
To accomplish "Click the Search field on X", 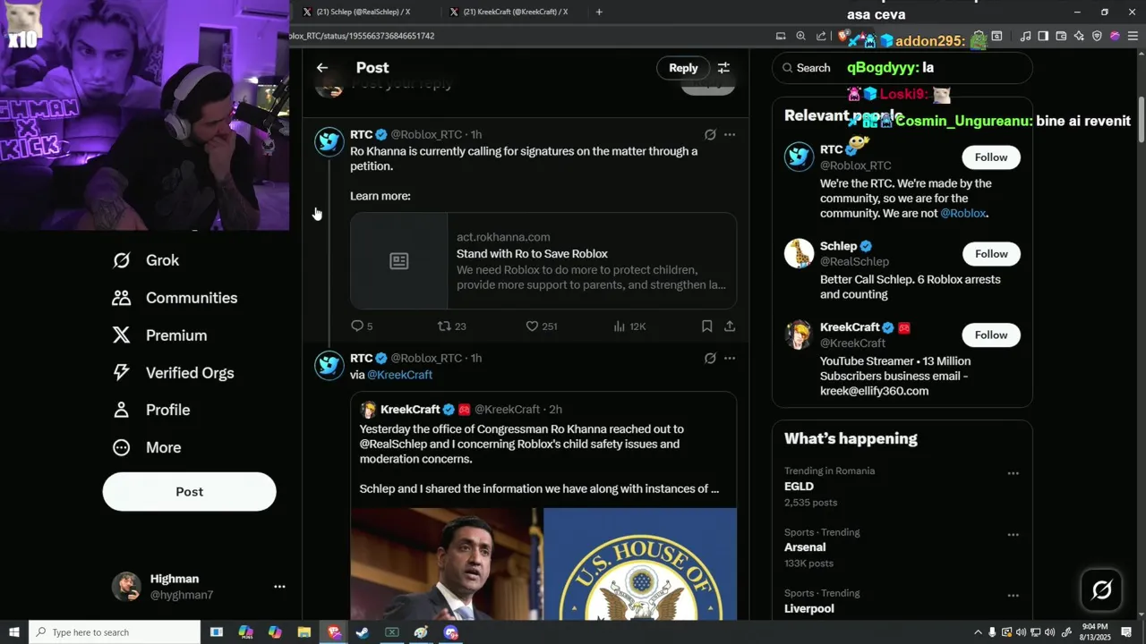I will tap(902, 68).
